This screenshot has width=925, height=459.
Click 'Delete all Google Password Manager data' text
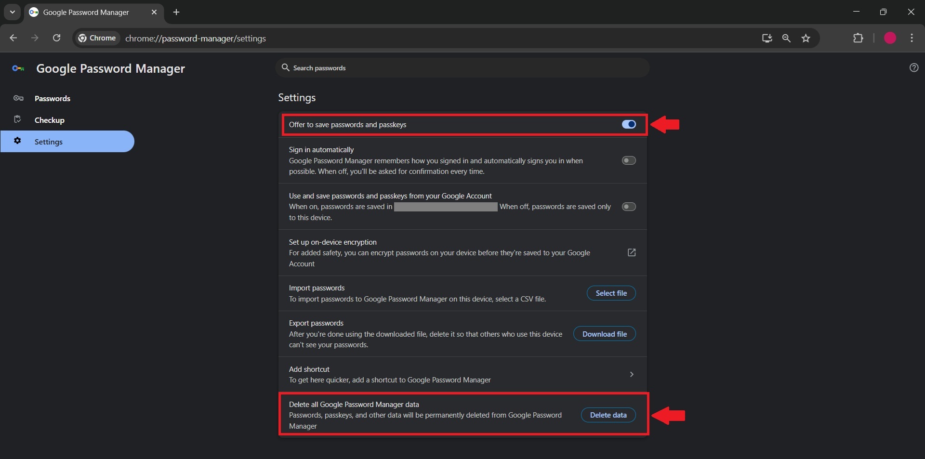pos(354,405)
